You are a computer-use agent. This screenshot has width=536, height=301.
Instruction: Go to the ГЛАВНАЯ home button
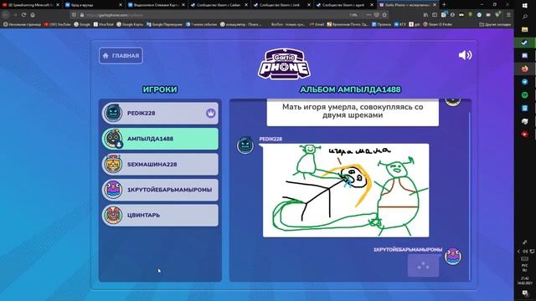point(121,56)
